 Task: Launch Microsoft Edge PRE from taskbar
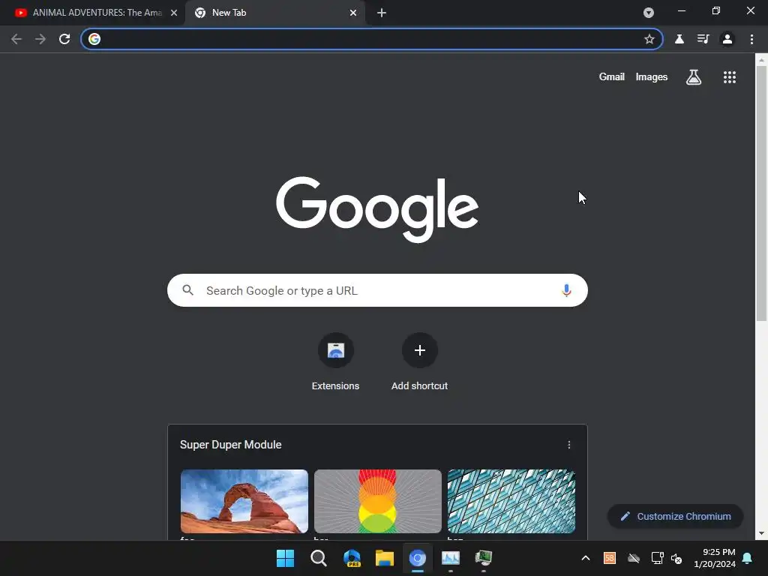[x=352, y=558]
